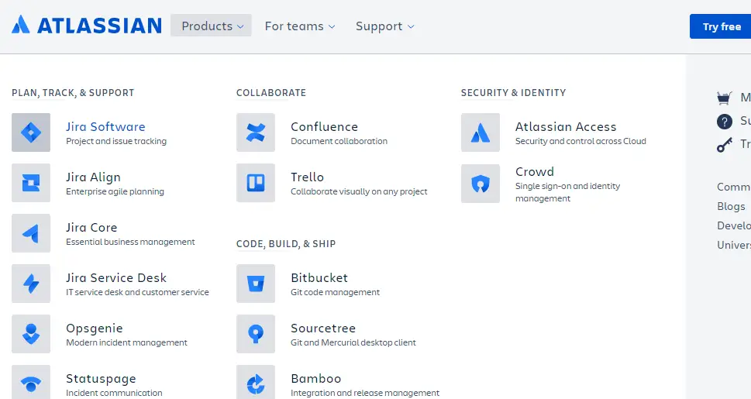Open the Opsgenie product link
The height and width of the screenshot is (399, 751).
click(95, 328)
